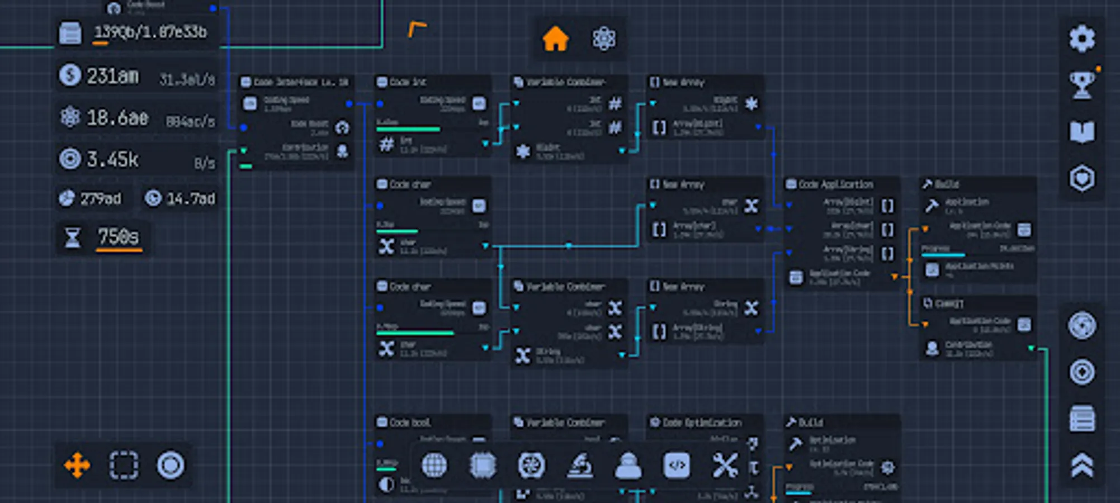
Task: Select the Commit node title
Action: [x=949, y=303]
